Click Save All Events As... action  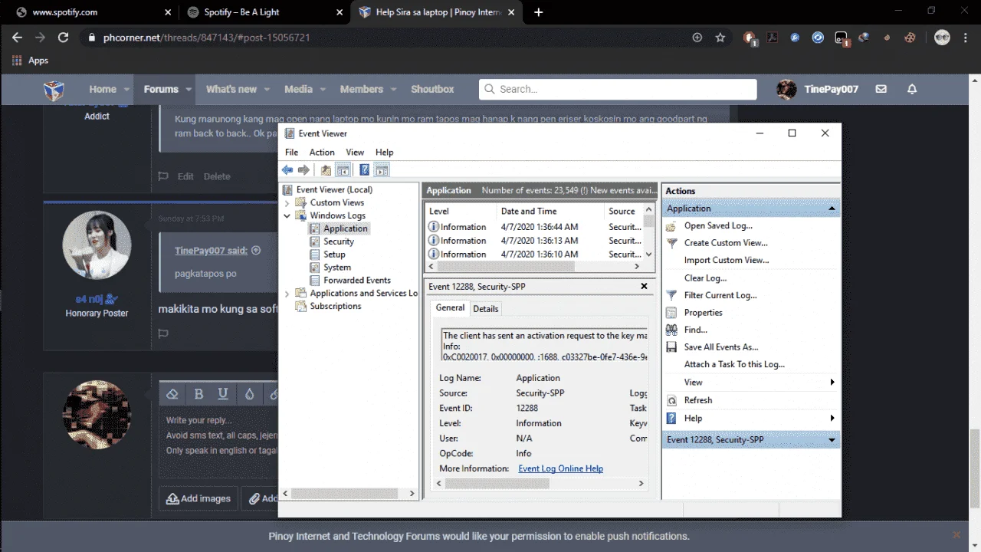coord(721,347)
